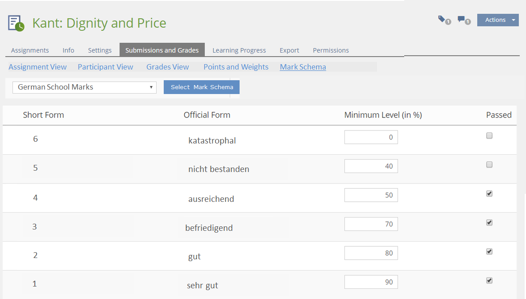Open the Participant View sub-tab
Screen dimensions: 526x299
click(x=105, y=67)
